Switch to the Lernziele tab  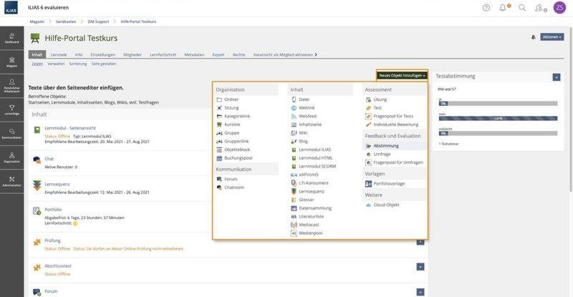59,55
